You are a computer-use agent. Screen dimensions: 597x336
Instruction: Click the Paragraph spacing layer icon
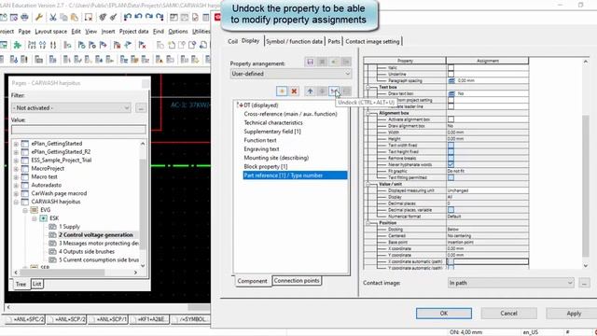coord(451,81)
